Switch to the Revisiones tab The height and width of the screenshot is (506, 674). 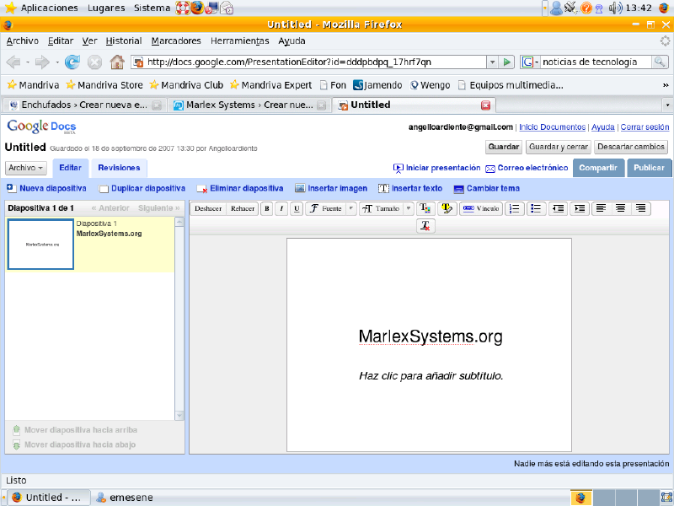[x=119, y=168]
